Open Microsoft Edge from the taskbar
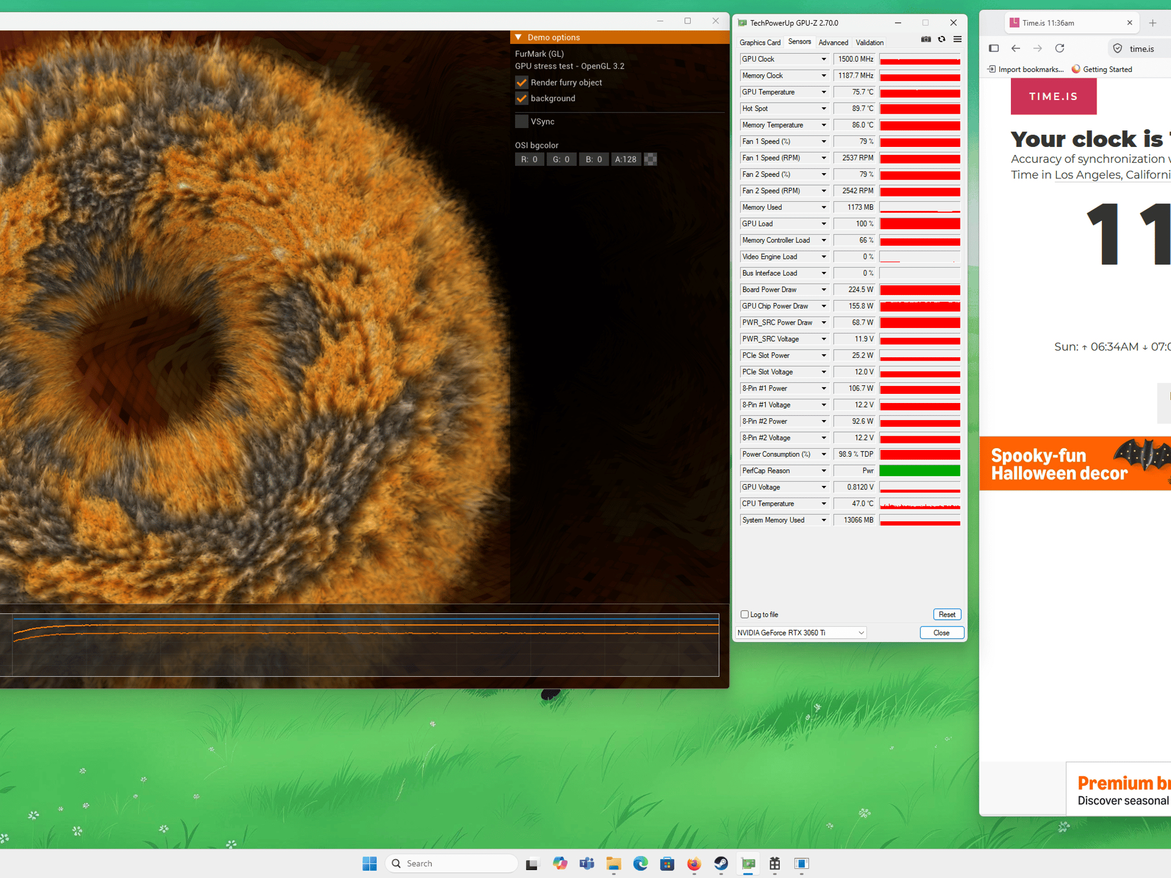This screenshot has height=878, width=1171. pos(640,863)
